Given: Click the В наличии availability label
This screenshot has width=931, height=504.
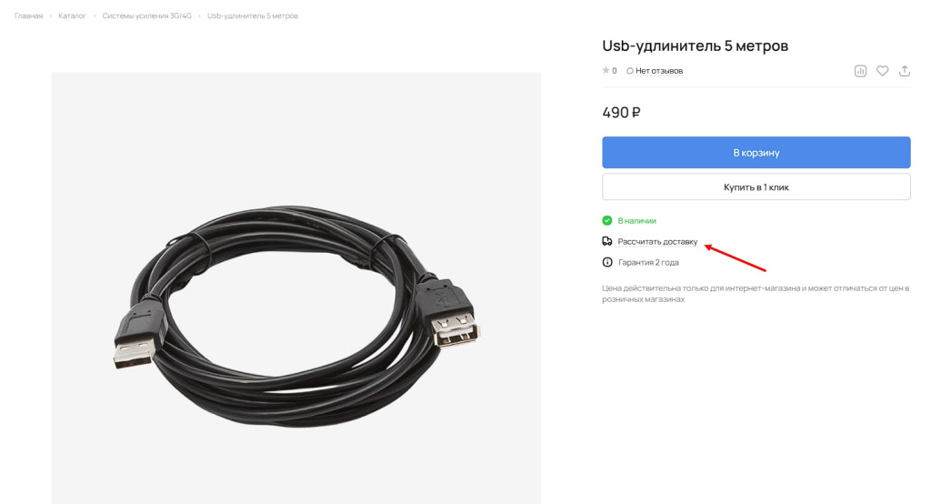Looking at the screenshot, I should pos(636,220).
